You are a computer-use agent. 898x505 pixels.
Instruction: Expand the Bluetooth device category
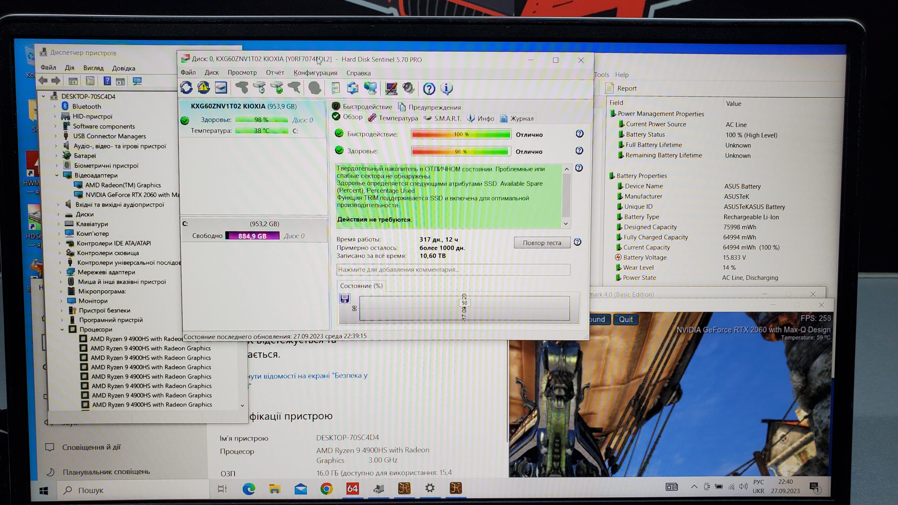pyautogui.click(x=55, y=106)
